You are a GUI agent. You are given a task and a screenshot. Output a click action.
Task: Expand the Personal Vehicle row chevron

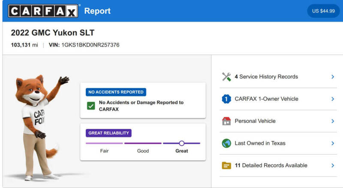tap(333, 121)
